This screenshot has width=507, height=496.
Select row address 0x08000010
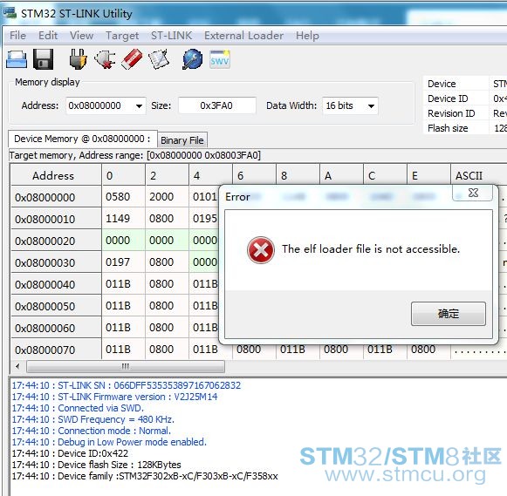56,219
